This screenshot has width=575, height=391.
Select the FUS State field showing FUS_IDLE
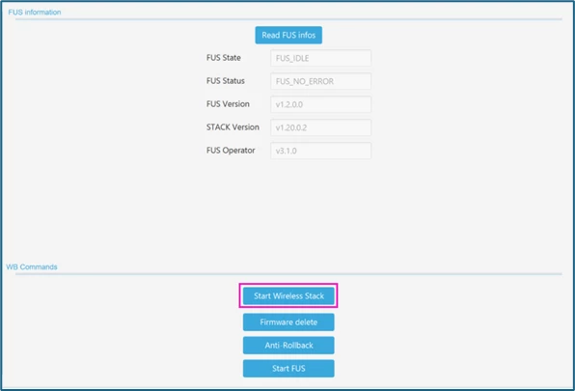point(321,58)
